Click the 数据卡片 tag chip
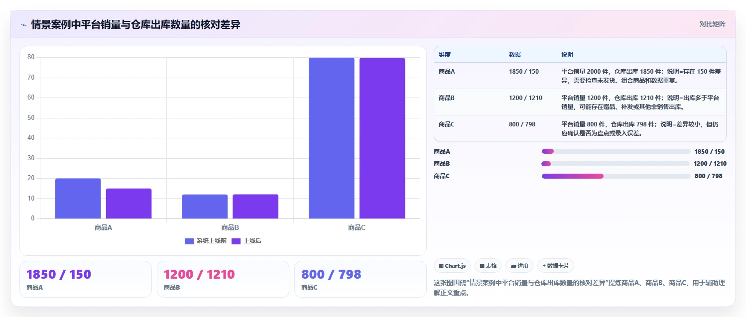 (555, 266)
